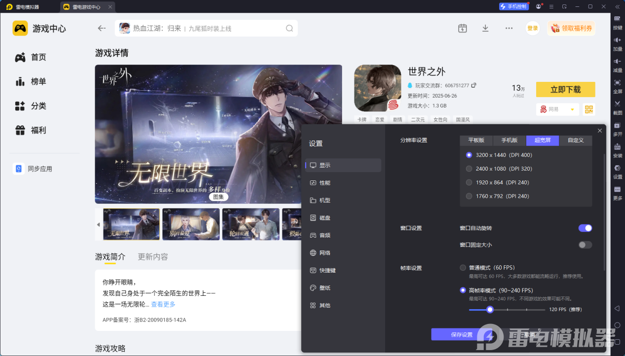Image resolution: width=625 pixels, height=356 pixels.
Task: Open the QR code icon
Action: 589,109
